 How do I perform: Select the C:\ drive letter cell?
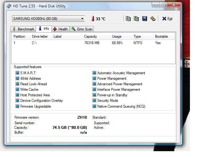tap(34, 43)
